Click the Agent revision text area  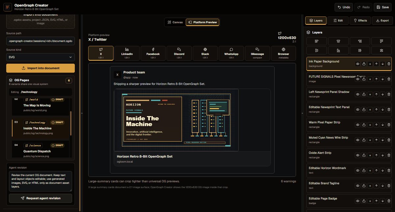point(40,181)
